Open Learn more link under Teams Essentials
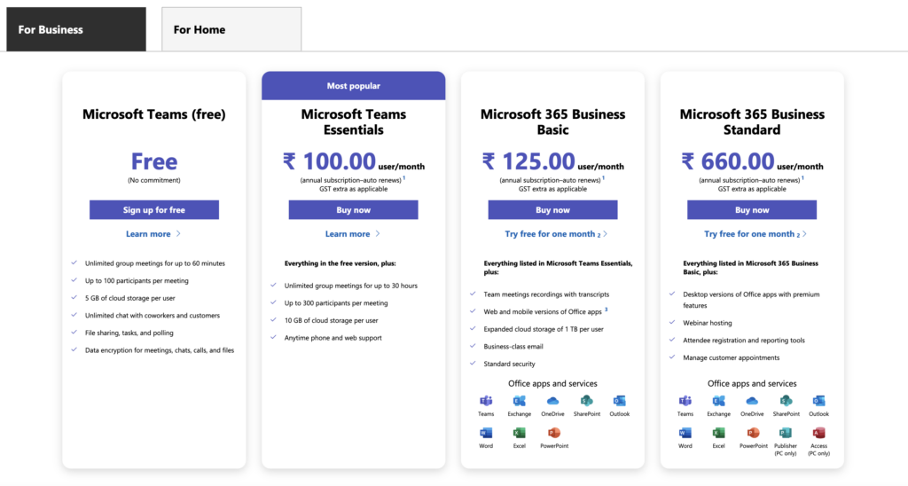This screenshot has height=486, width=908. (353, 234)
